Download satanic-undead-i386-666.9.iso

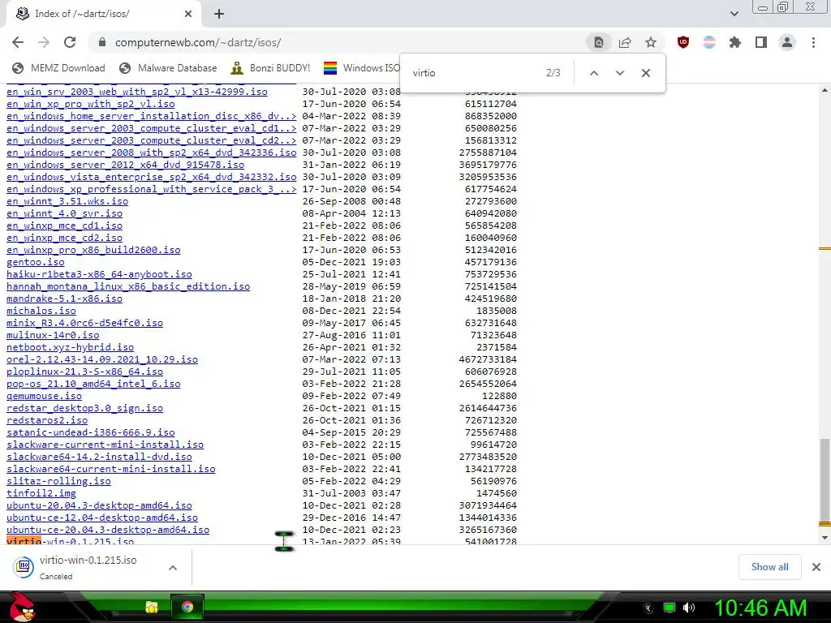click(91, 433)
